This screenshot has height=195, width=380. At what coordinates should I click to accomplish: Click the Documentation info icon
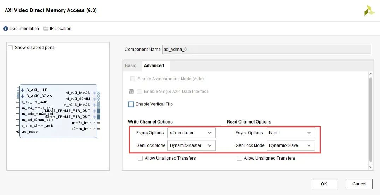(x=6, y=29)
